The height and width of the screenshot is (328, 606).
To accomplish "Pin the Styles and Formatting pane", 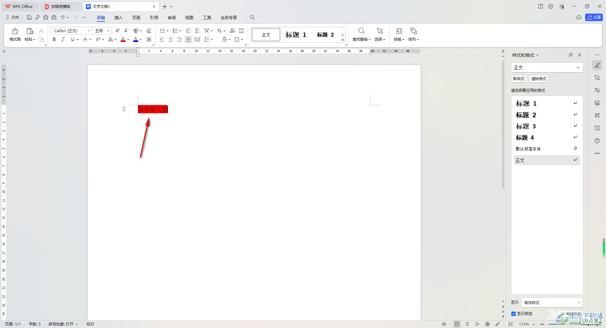I will click(x=571, y=55).
